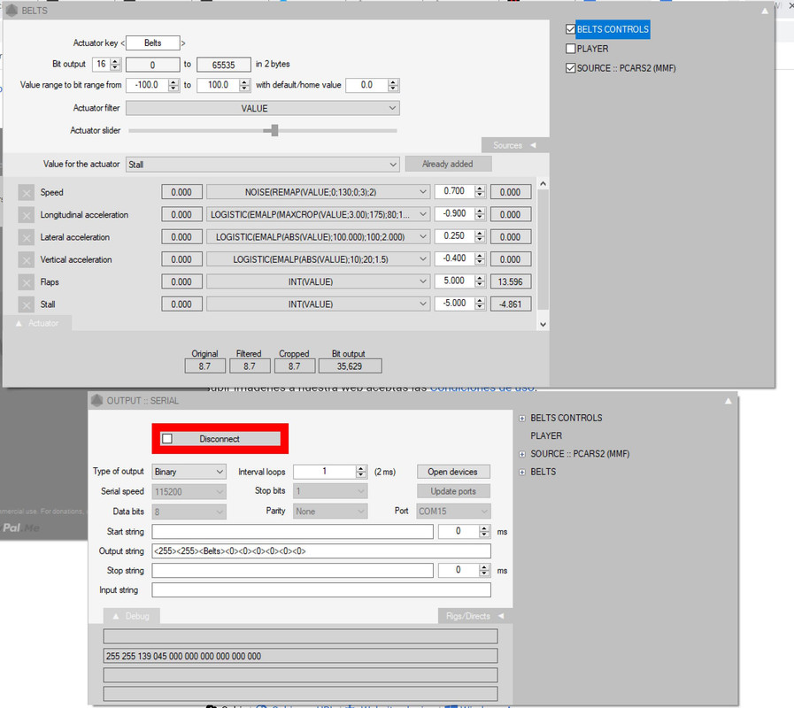Click value range to 100.0 stepper

pyautogui.click(x=244, y=85)
